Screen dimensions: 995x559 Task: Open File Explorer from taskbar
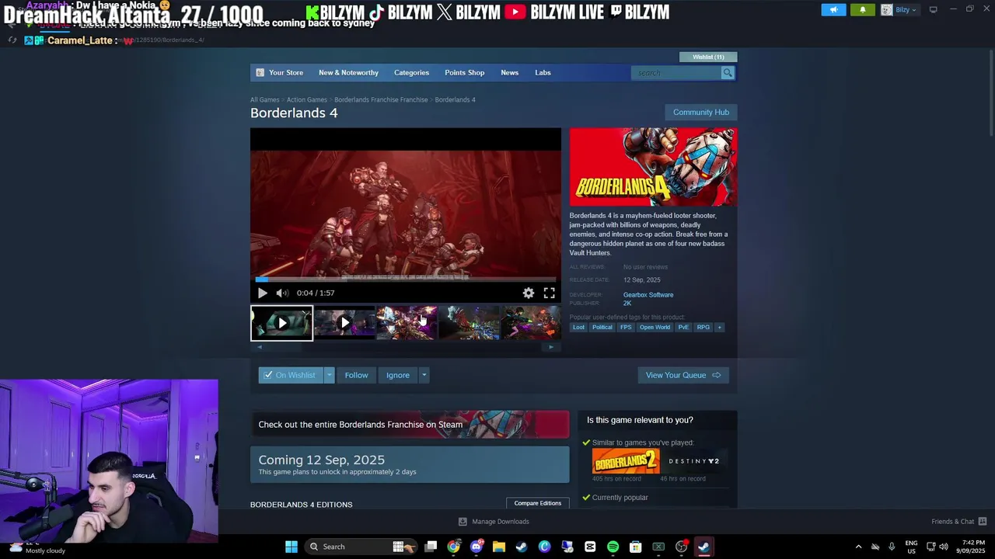[x=499, y=547]
